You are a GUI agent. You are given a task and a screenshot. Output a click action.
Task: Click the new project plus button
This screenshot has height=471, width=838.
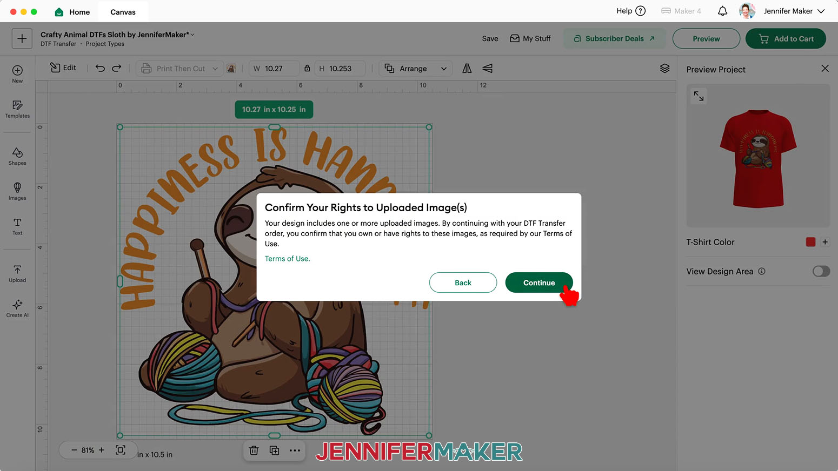tap(22, 38)
